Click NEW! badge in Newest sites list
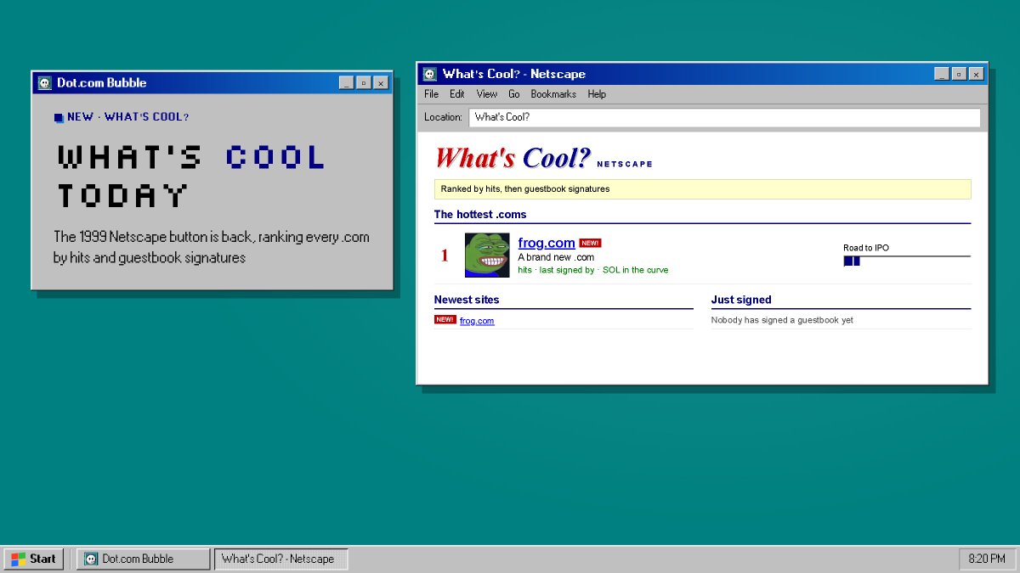This screenshot has width=1020, height=573. 445,319
